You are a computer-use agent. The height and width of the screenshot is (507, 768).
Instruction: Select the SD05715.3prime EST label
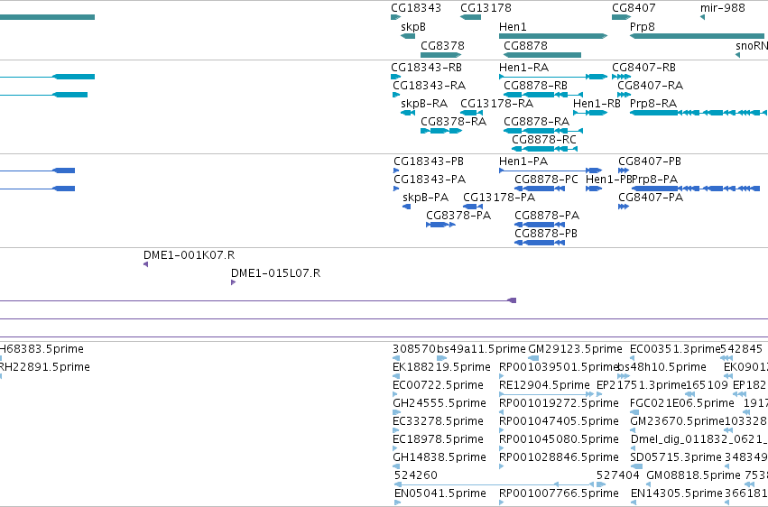[x=675, y=458]
